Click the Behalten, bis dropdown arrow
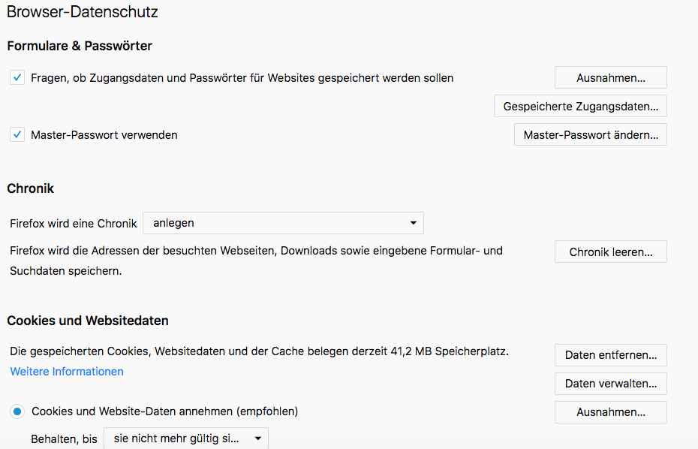The height and width of the screenshot is (449, 698). [x=257, y=438]
